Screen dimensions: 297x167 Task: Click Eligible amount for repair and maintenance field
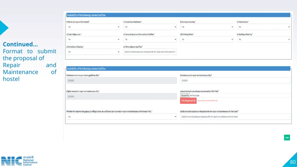[x=122, y=96]
